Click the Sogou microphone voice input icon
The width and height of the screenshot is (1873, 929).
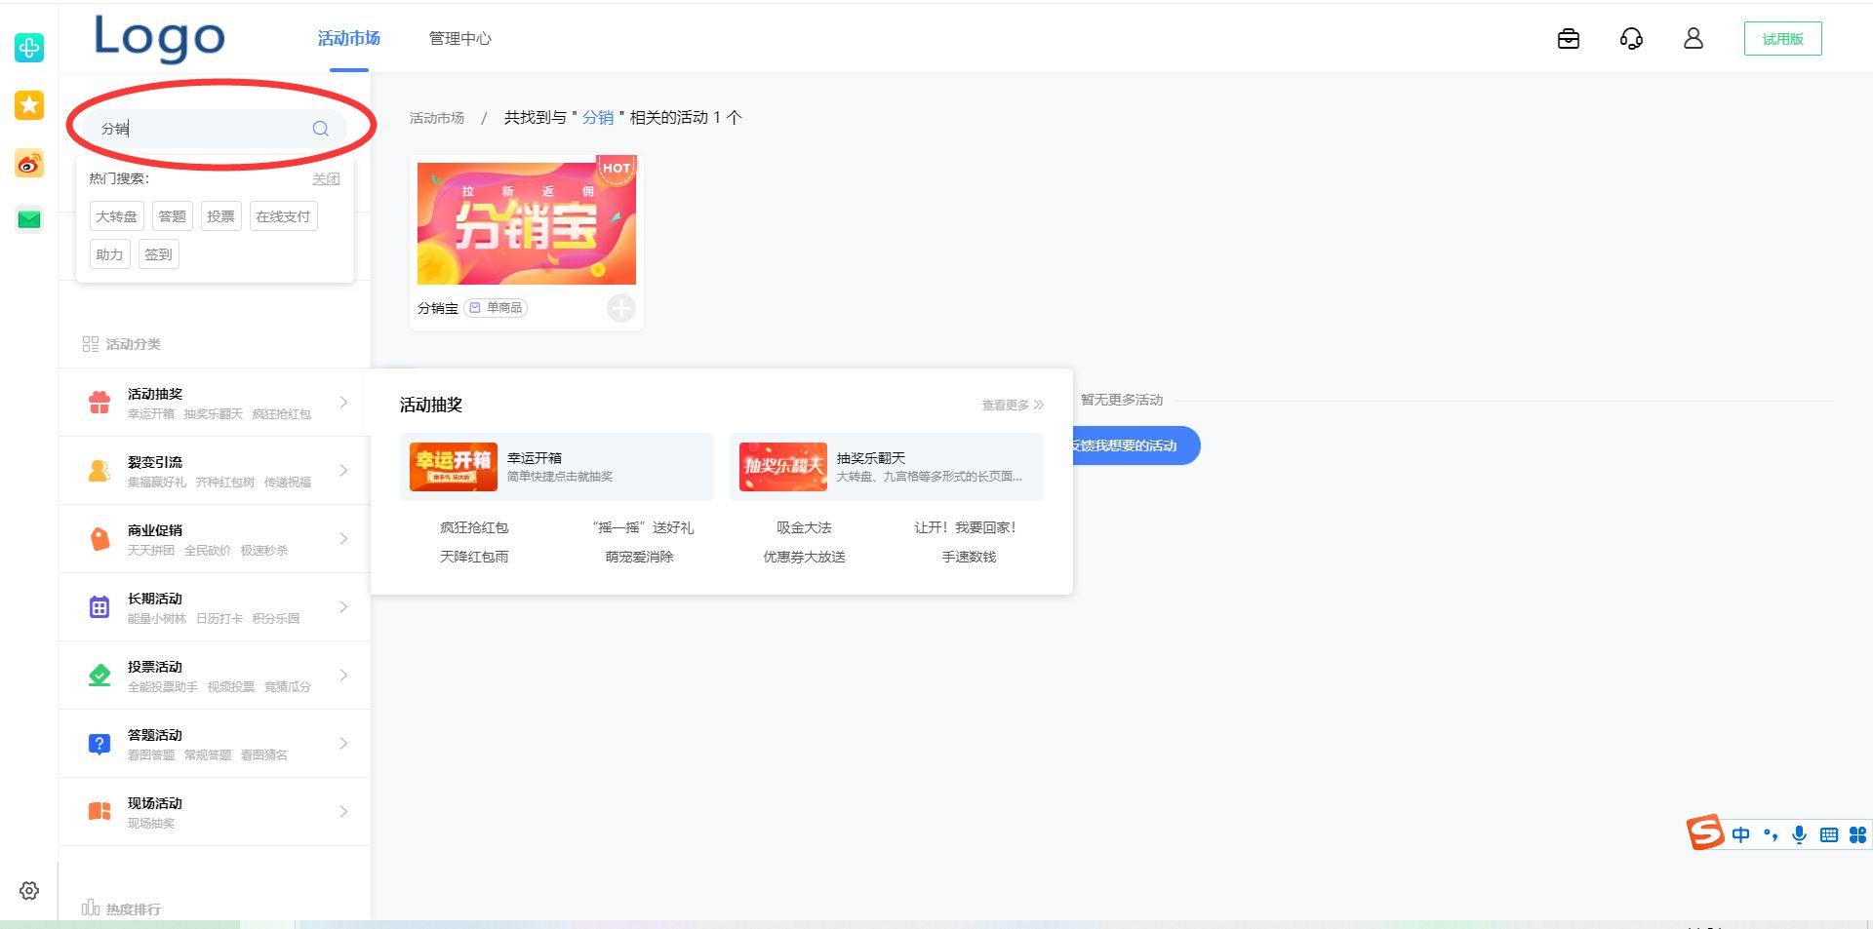pyautogui.click(x=1800, y=834)
